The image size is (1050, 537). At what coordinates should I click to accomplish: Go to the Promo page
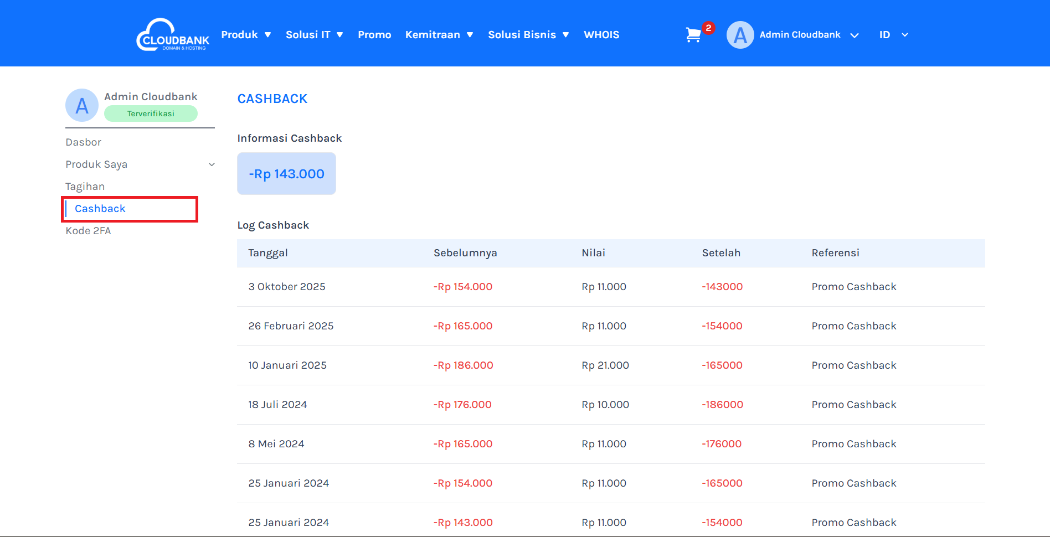coord(374,35)
